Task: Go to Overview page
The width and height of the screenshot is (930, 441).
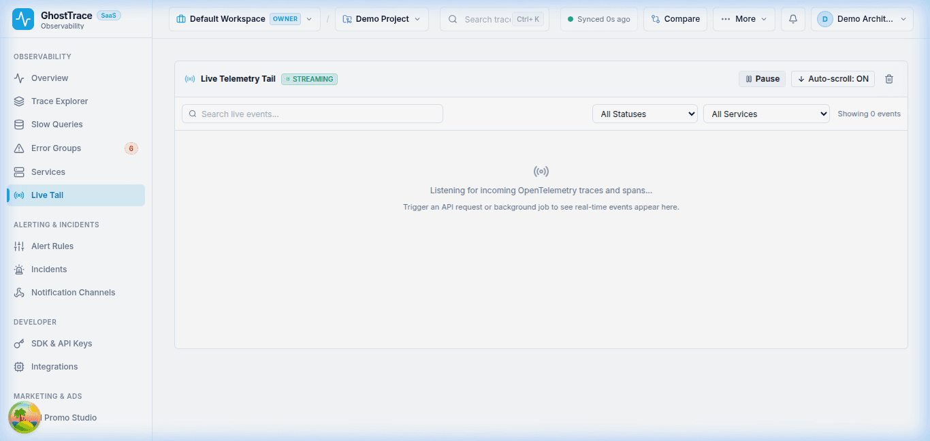Action: tap(76, 78)
